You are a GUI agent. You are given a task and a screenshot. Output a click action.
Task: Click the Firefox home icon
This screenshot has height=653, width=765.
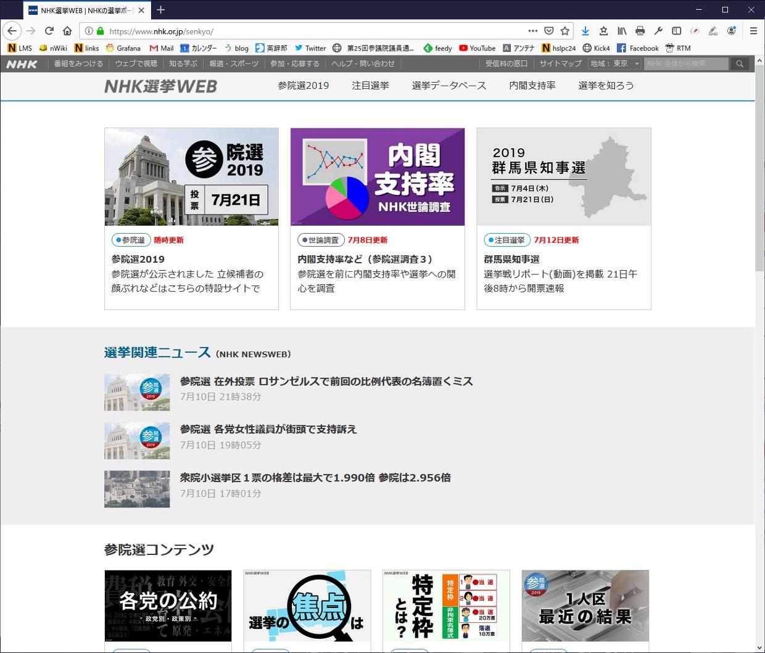pyautogui.click(x=67, y=31)
